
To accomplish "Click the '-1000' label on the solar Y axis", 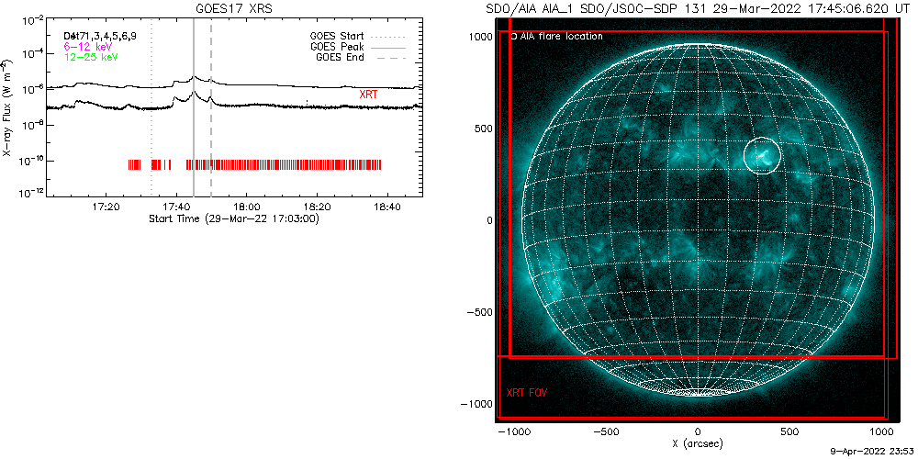I will coord(477,404).
